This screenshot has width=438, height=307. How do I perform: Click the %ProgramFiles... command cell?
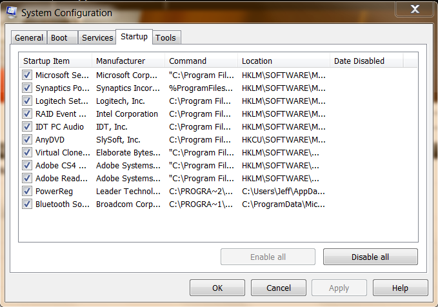point(201,88)
